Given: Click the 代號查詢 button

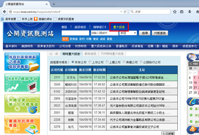Looking at the screenshot, I should 160,33.
